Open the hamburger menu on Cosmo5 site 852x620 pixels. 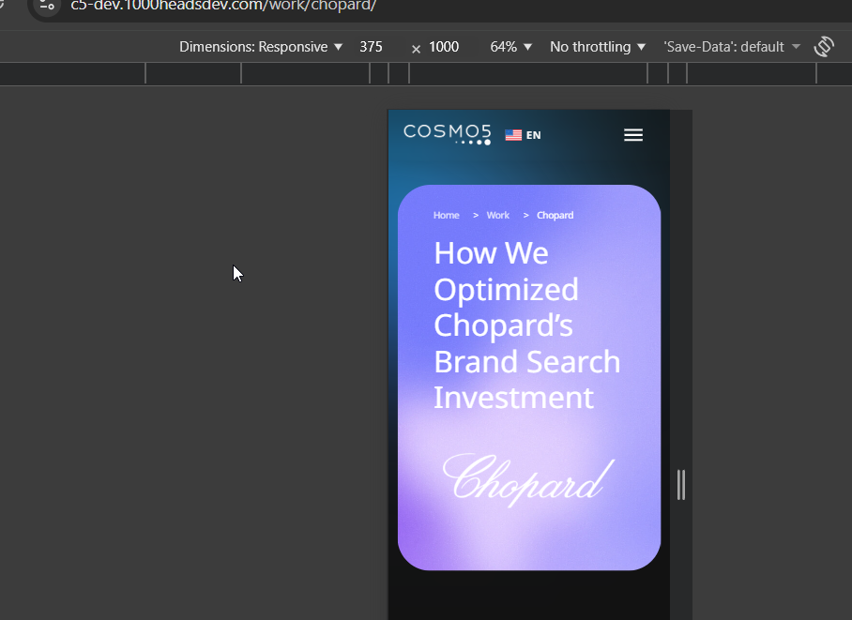tap(633, 135)
